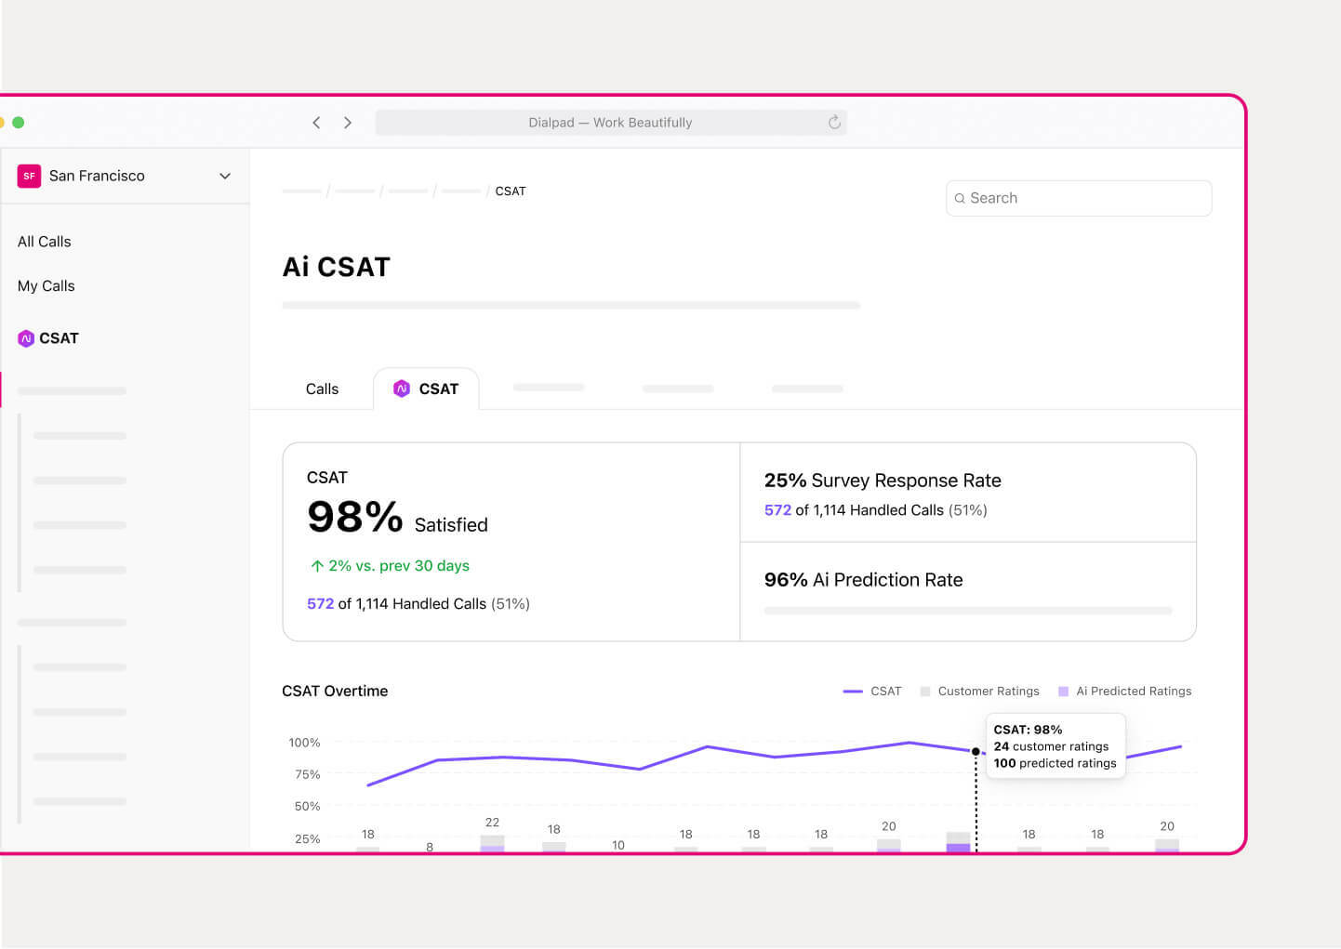Click the CSAT Overtime chart title
The width and height of the screenshot is (1341, 949).
click(335, 692)
